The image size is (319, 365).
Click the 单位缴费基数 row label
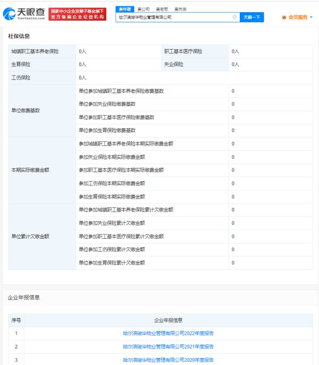coord(26,111)
